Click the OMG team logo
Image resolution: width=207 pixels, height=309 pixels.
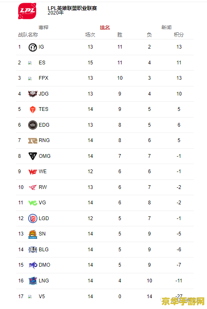(x=32, y=156)
